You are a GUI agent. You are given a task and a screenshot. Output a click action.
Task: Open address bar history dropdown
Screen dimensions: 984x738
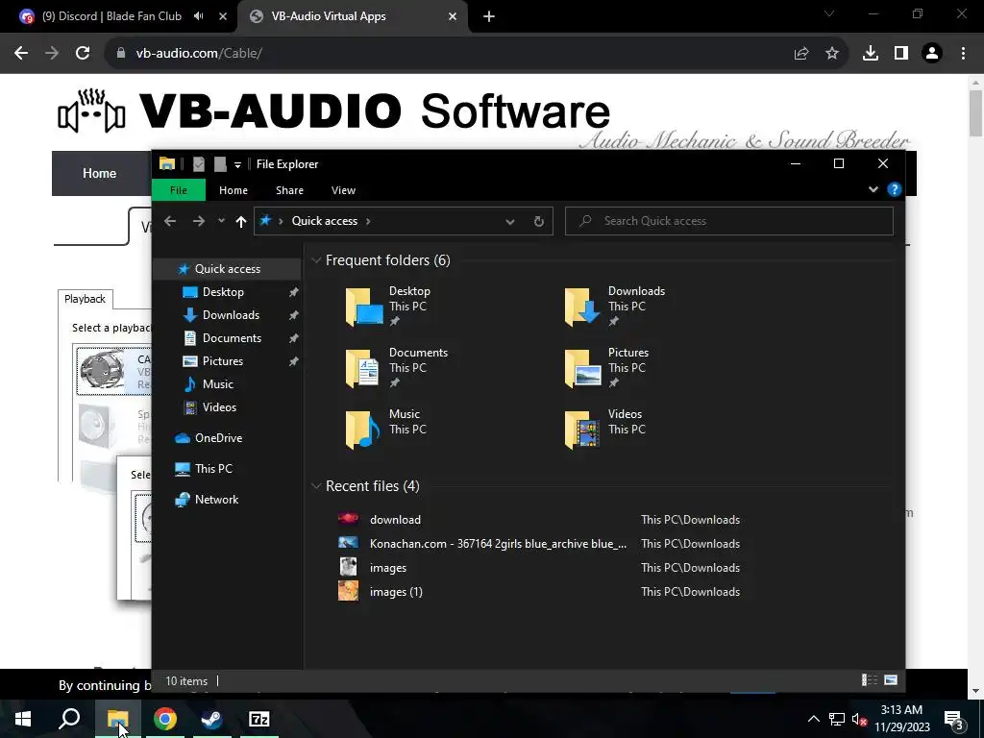tap(510, 222)
